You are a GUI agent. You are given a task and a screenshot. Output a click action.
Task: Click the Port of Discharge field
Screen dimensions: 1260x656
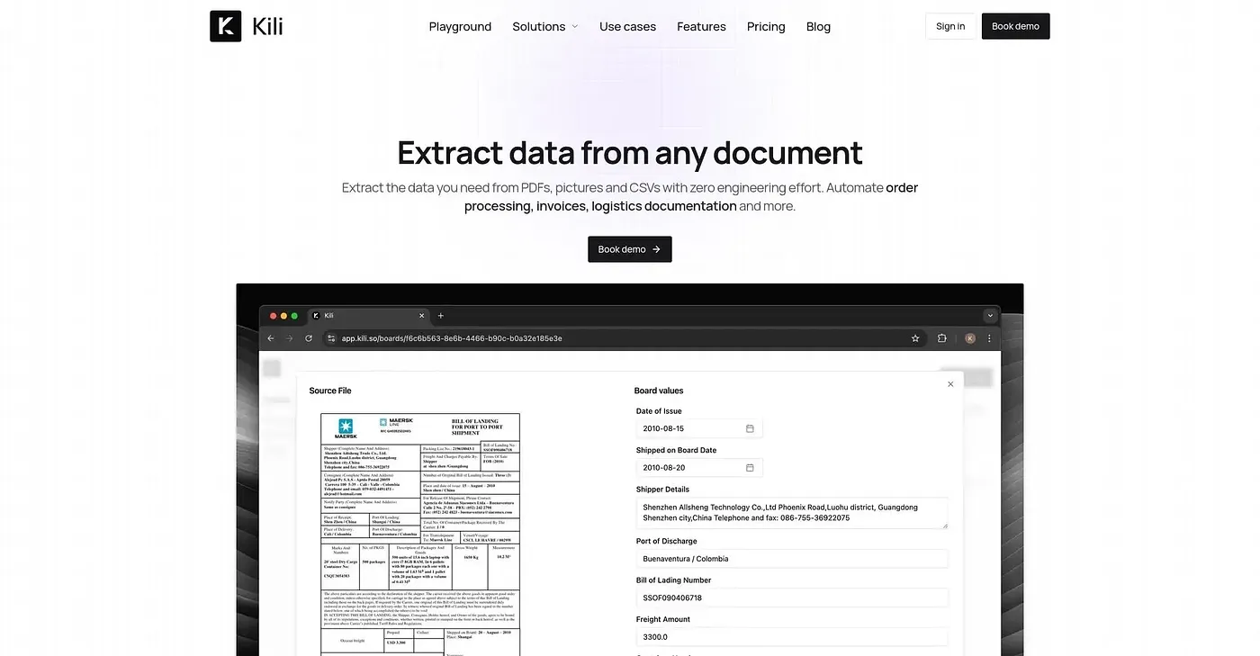coord(792,559)
